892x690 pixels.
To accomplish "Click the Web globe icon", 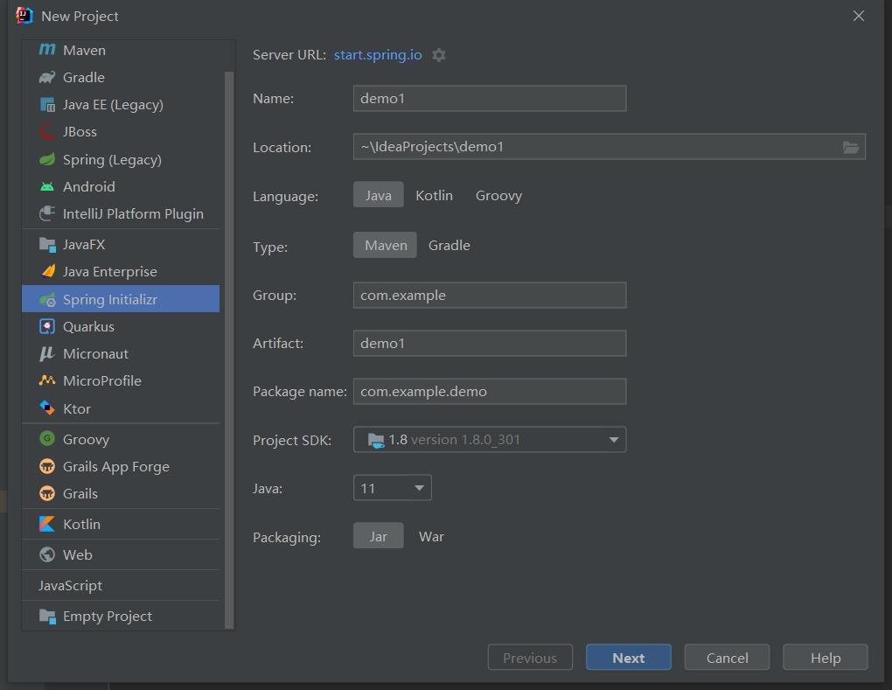I will 47,554.
